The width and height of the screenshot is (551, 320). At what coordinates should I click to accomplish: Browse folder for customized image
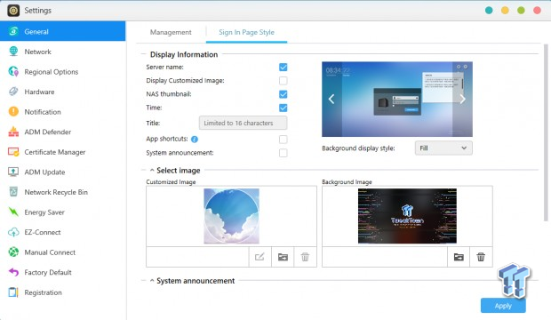click(283, 257)
